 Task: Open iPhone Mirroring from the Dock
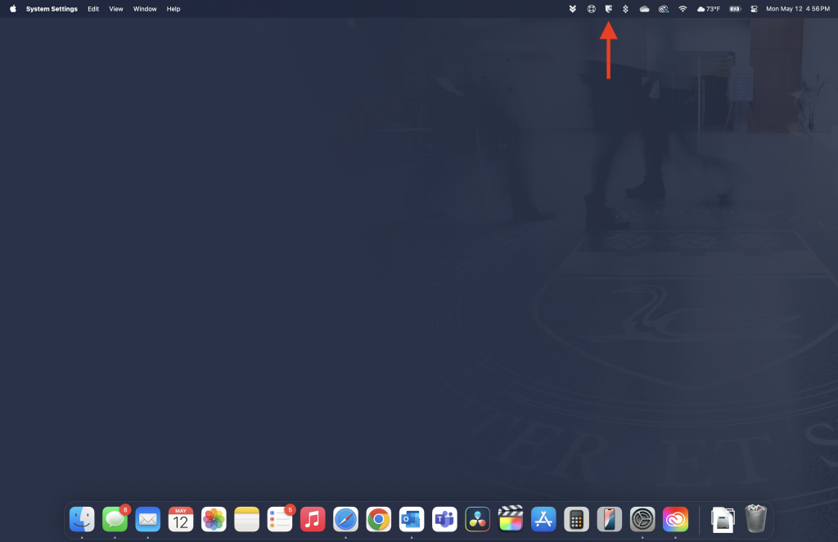click(x=609, y=519)
